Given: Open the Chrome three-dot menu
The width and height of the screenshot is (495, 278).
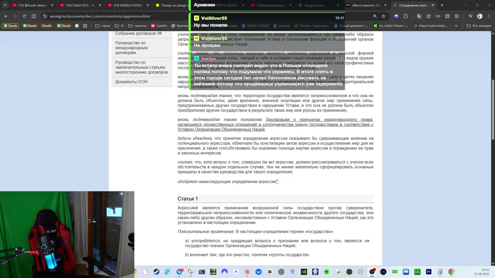Looking at the screenshot, I should point(489,16).
